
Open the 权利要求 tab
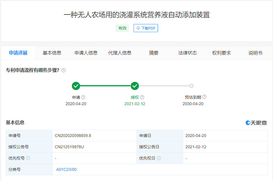click(x=222, y=53)
